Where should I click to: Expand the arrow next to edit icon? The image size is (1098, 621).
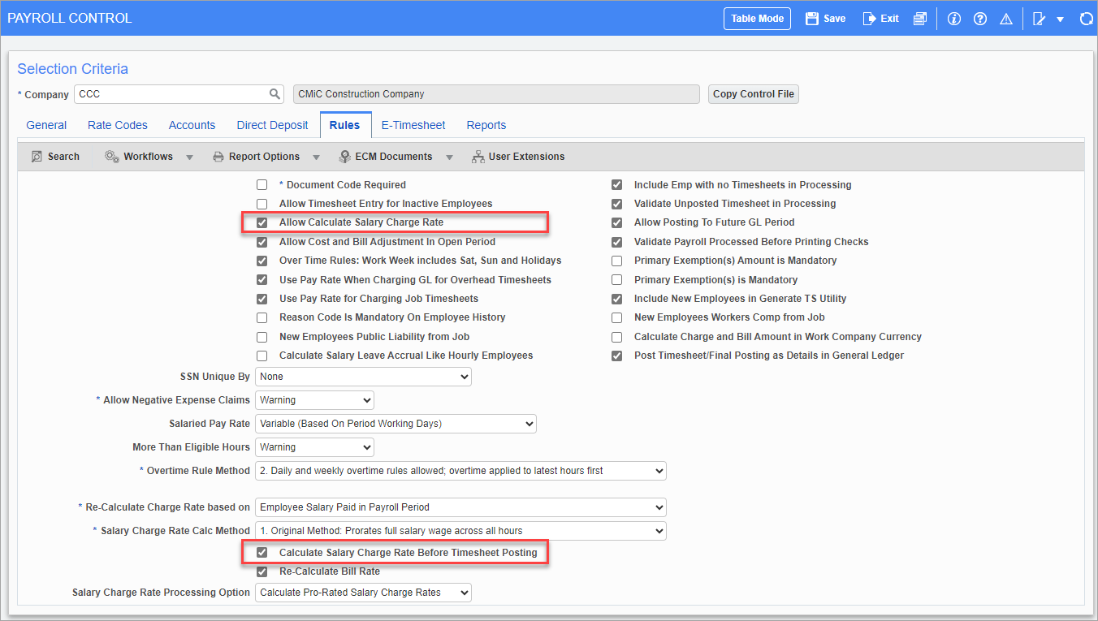click(1060, 19)
